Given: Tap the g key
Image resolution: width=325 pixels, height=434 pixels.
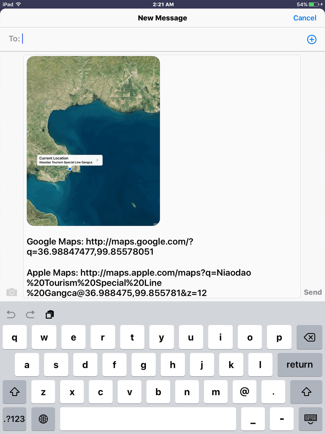Looking at the screenshot, I should point(143,365).
